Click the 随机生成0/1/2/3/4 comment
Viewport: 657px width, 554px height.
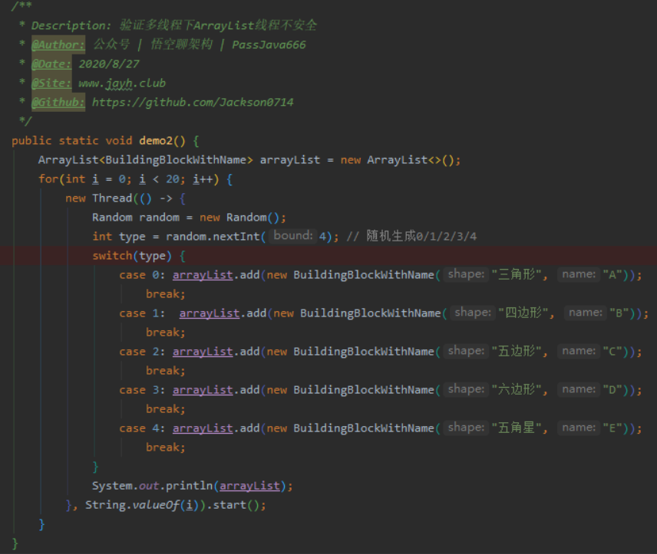pos(411,237)
